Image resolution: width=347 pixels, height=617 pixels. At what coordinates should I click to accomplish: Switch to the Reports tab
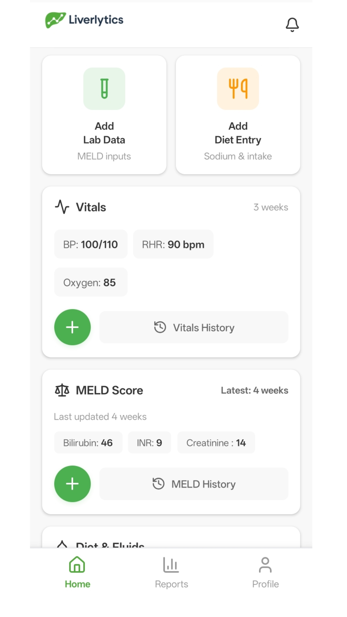pyautogui.click(x=171, y=573)
